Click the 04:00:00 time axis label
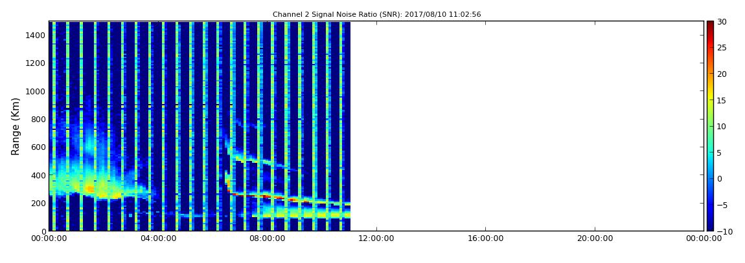This screenshot has width=745, height=263. click(157, 239)
